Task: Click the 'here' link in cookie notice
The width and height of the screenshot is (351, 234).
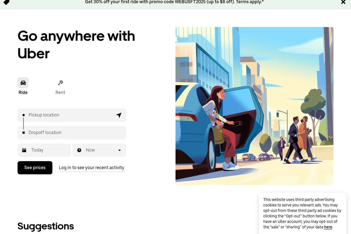Action: coord(328,227)
